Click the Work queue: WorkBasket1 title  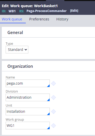tap(34, 6)
